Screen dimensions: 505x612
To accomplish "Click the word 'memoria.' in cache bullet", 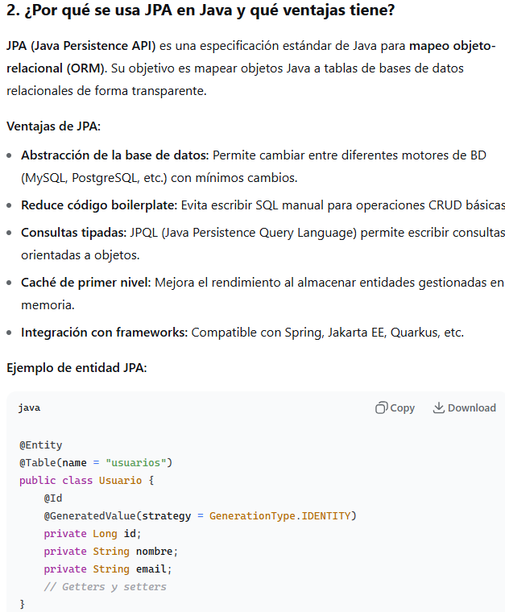I will tap(48, 305).
